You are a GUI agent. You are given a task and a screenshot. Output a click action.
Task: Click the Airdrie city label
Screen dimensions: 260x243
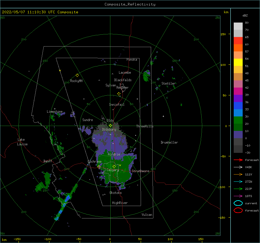click(114, 154)
